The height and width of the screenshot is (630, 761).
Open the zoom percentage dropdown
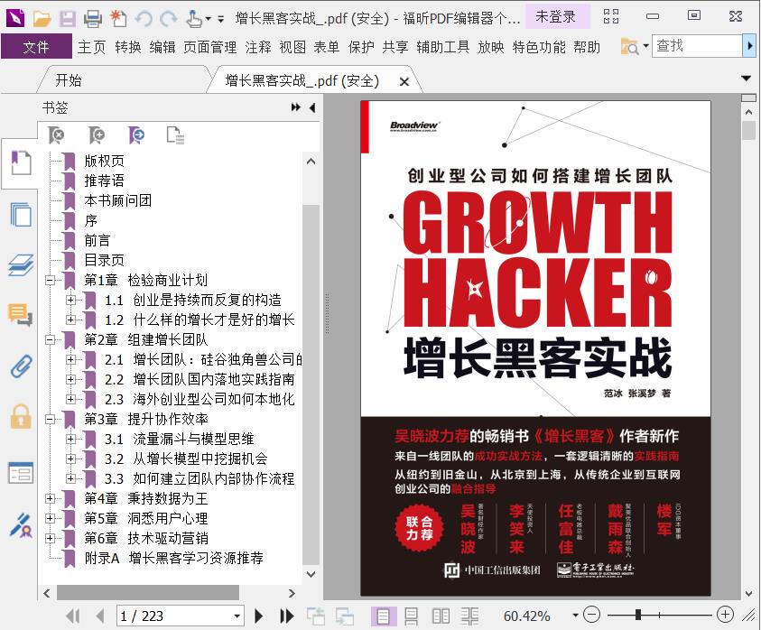point(575,616)
